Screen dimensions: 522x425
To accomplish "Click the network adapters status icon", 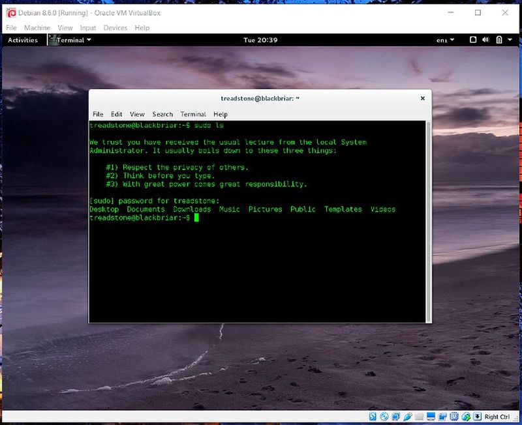I will [396, 417].
